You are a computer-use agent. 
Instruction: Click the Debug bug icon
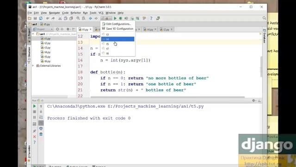coord(120,19)
